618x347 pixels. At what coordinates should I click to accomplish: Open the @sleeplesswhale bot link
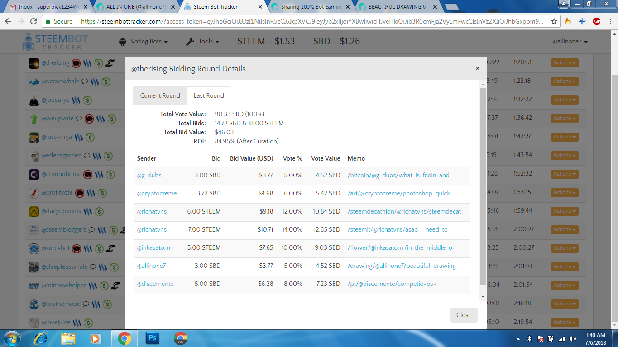64,266
